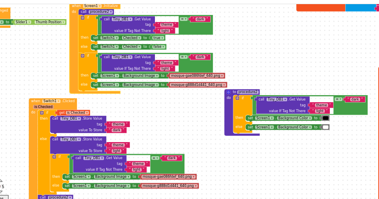Open mutator gear of first if in Screen1.Initialize

coord(82,18)
